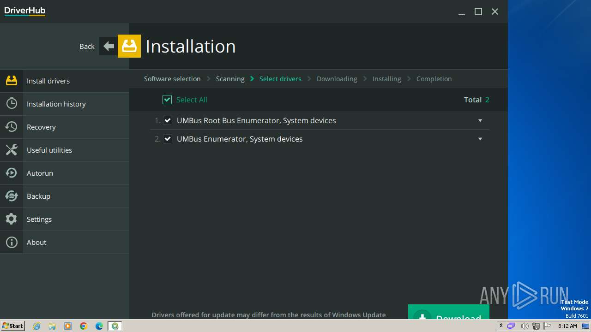Viewport: 591px width, 332px height.
Task: Open Backup menu item
Action: (x=65, y=196)
